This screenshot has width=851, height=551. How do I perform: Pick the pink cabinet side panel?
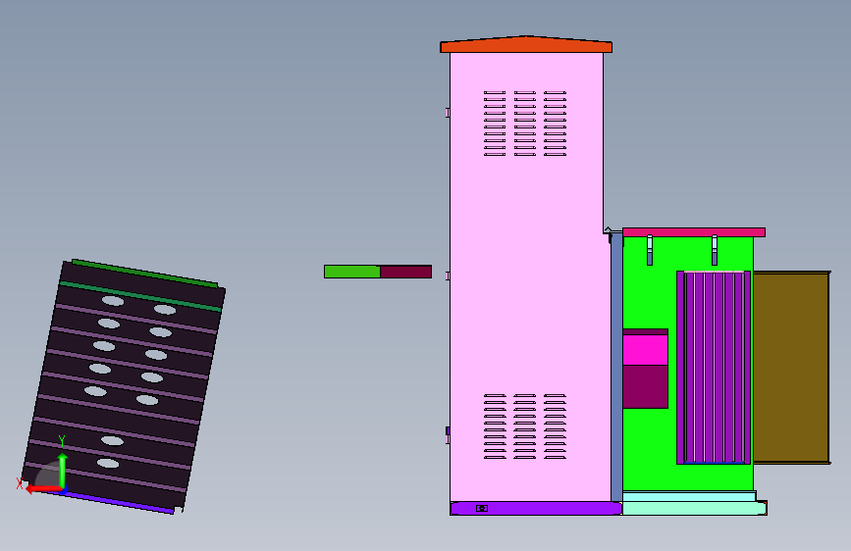pos(526,276)
